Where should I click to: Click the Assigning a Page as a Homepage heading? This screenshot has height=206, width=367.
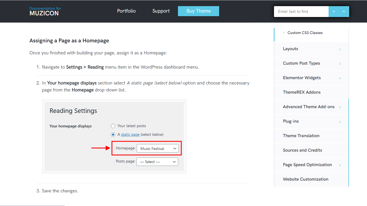[x=69, y=41]
